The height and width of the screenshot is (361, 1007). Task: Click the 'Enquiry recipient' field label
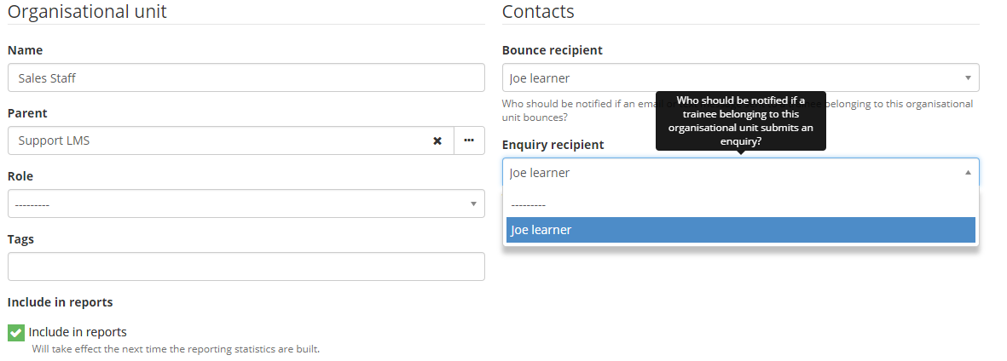pyautogui.click(x=553, y=145)
